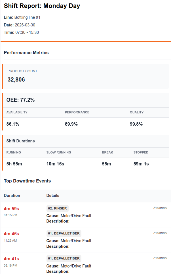
Task: Click the Quality value 99.8%
Action: [136, 124]
